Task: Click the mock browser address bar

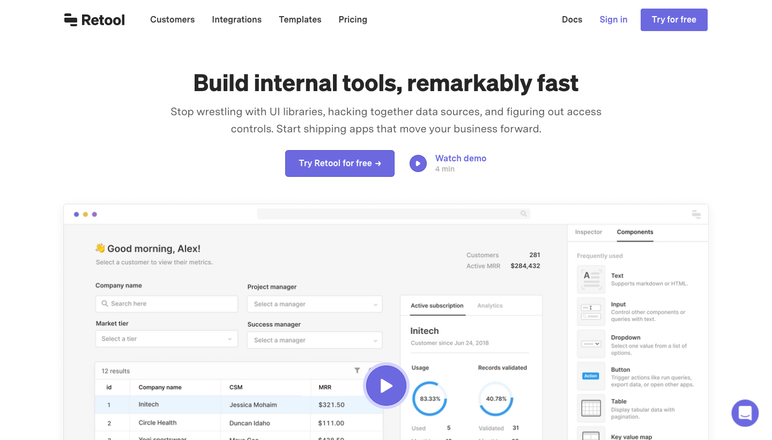Action: 394,214
